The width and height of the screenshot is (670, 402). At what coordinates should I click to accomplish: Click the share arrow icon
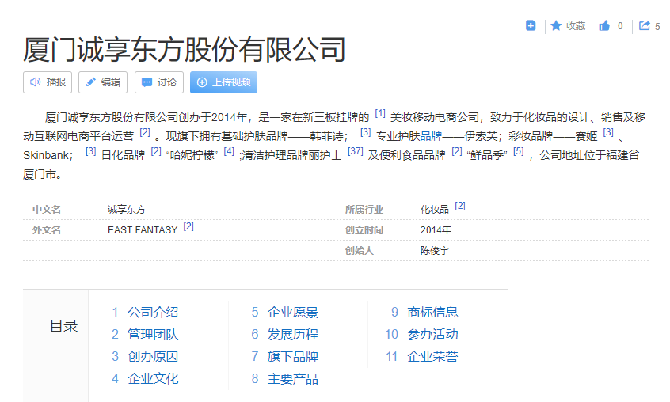click(x=644, y=26)
